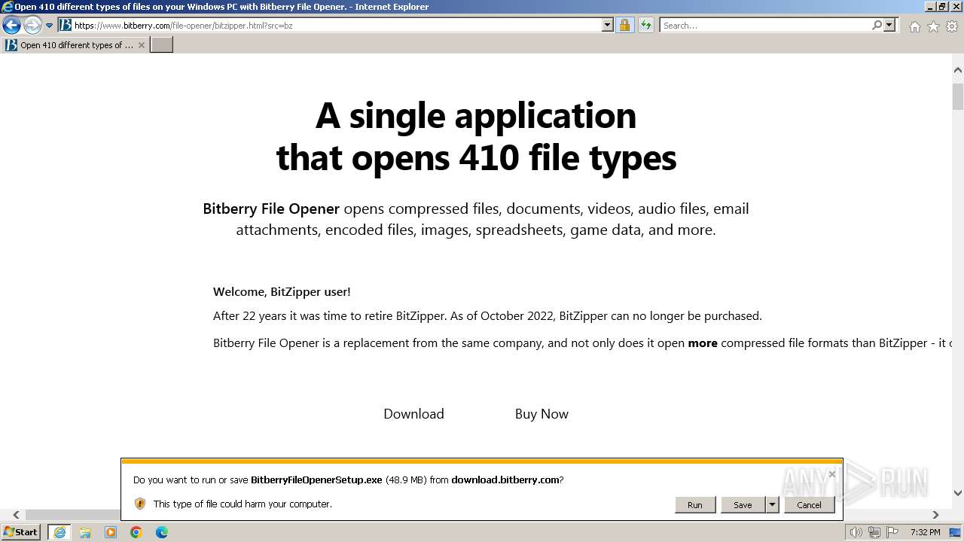This screenshot has width=964, height=542.
Task: Open the Tools gear menu
Action: point(952,26)
